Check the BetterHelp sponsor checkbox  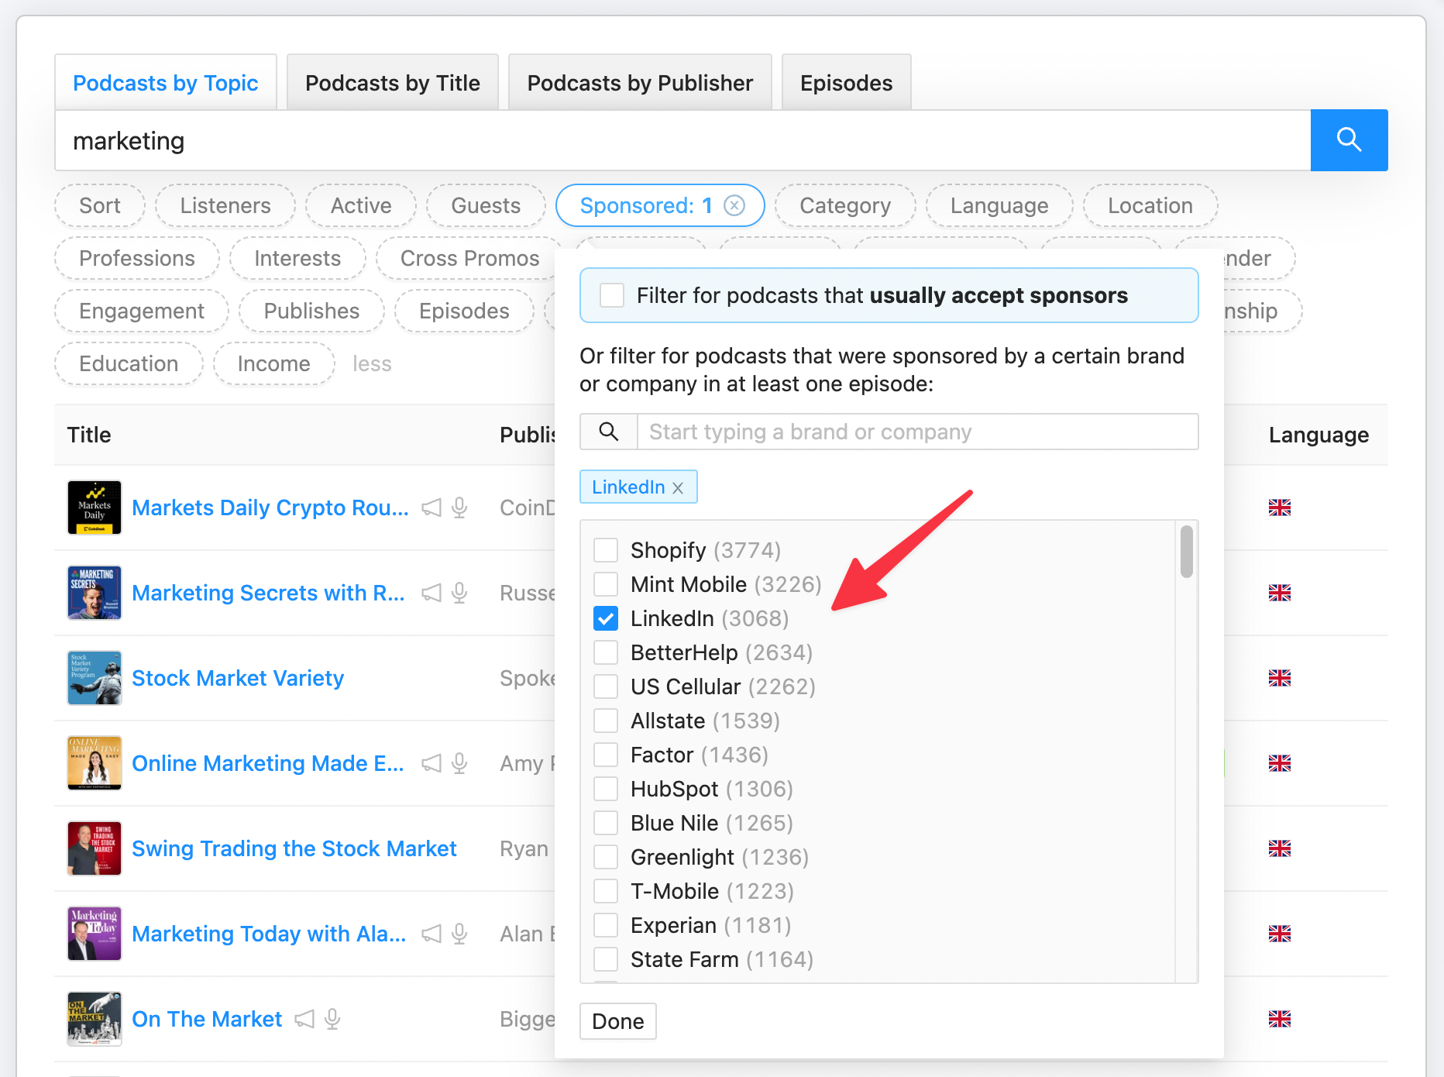pos(606,652)
